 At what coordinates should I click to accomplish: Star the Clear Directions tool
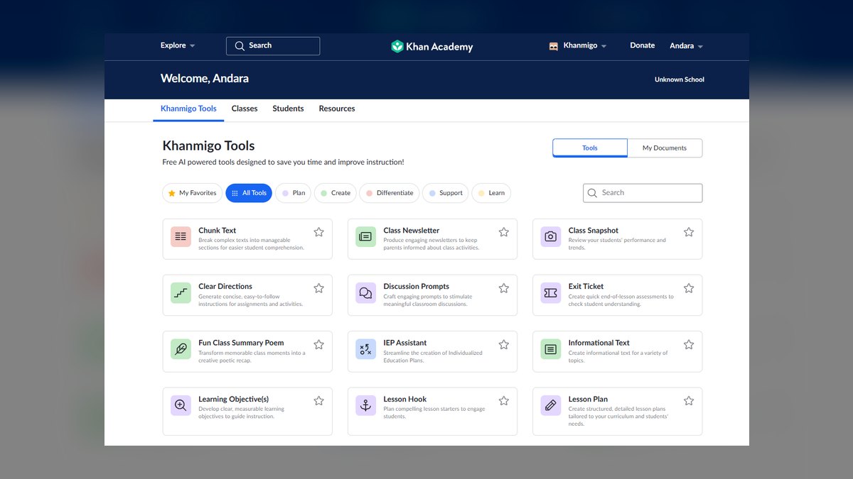tap(318, 288)
